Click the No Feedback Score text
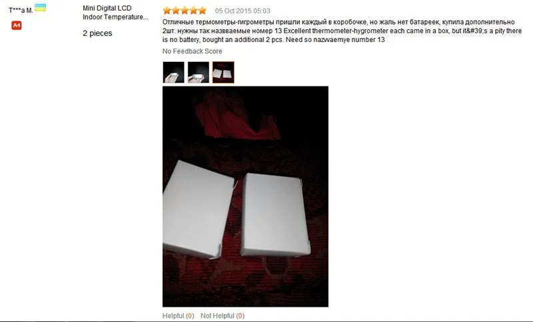 [192, 51]
